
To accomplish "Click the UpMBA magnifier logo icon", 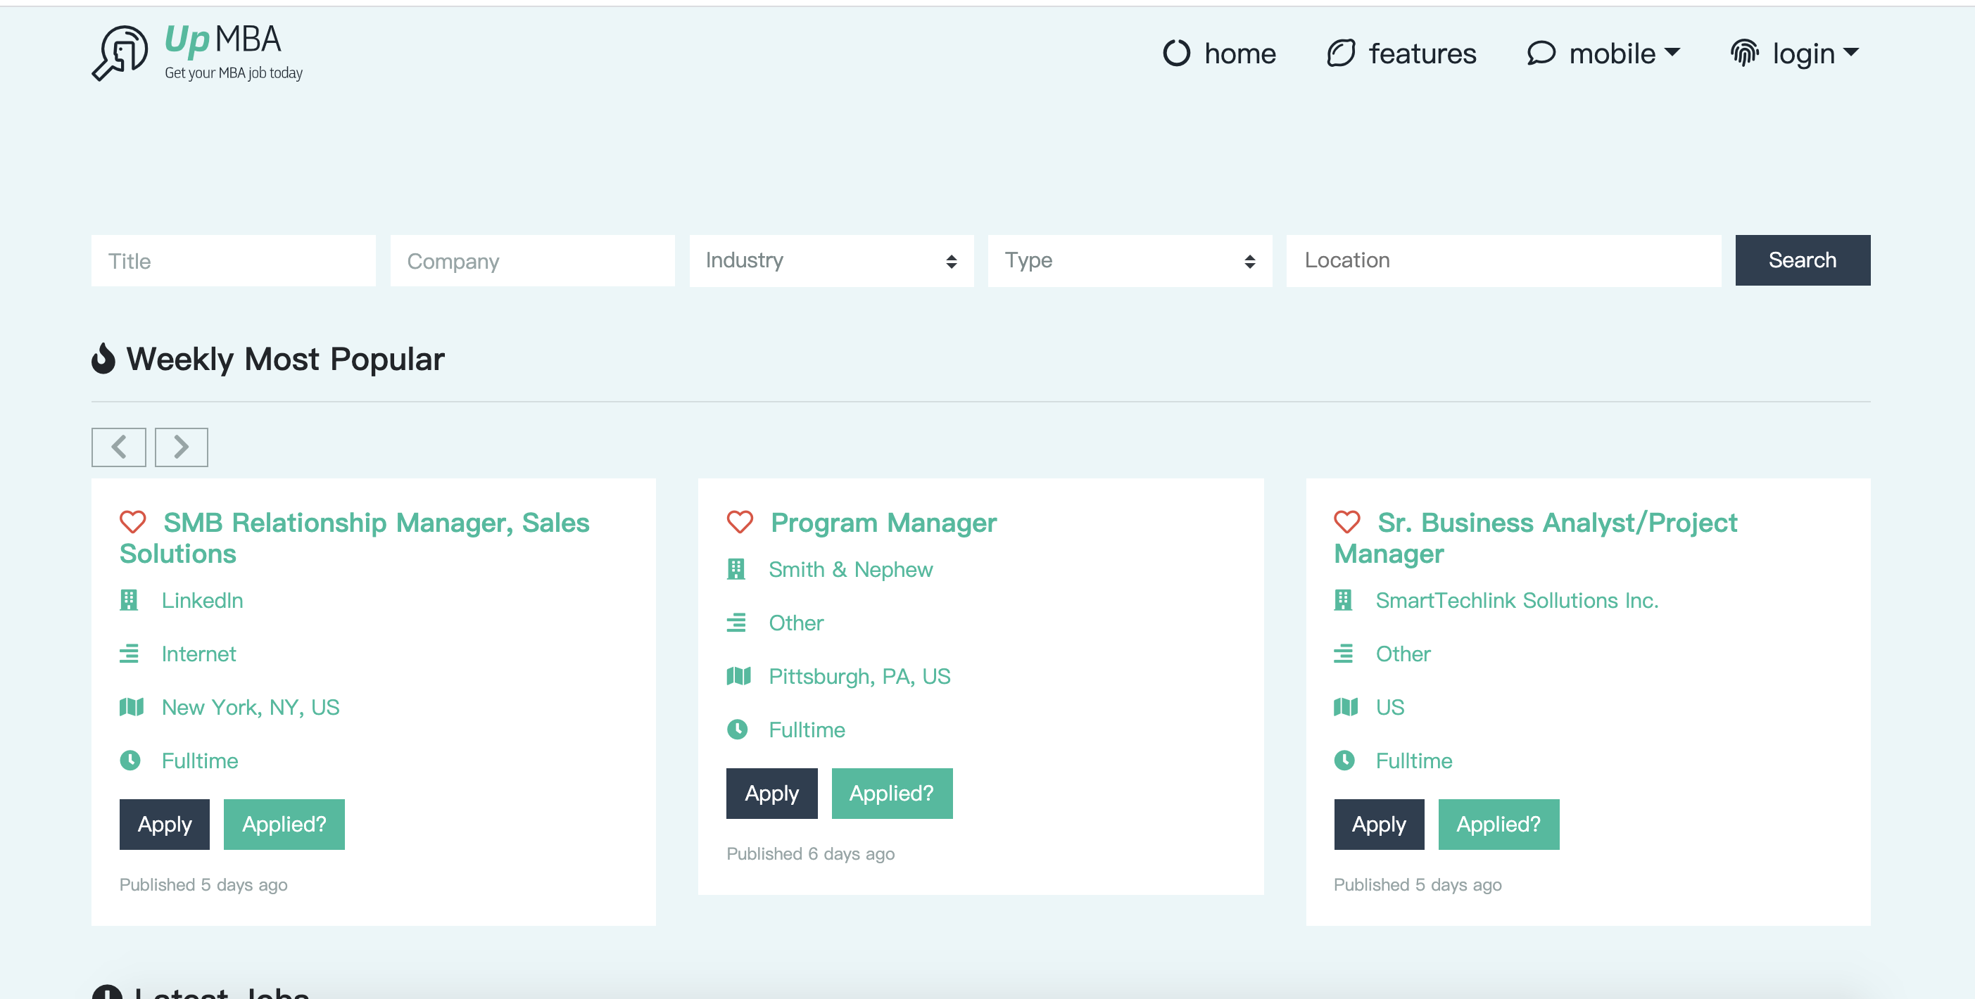I will (x=120, y=52).
